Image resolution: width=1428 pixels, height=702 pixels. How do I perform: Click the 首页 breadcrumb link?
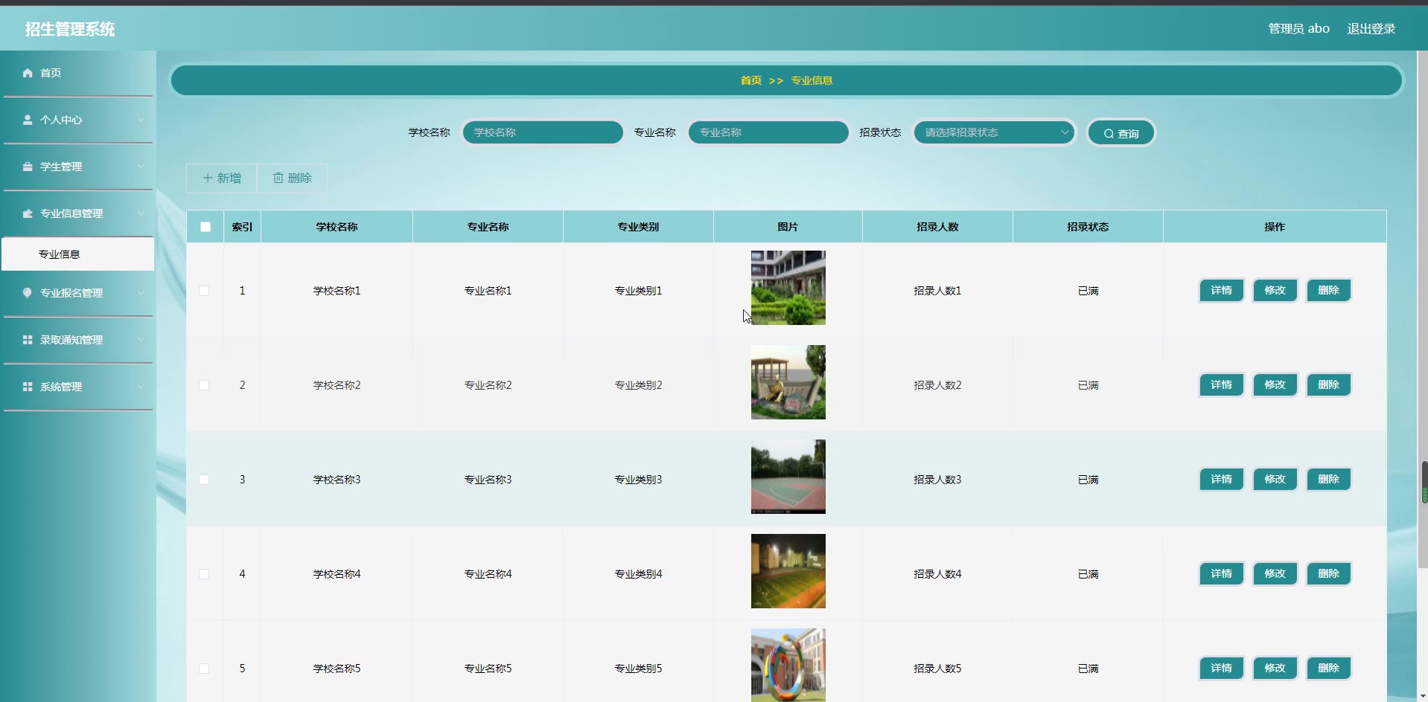pyautogui.click(x=750, y=80)
